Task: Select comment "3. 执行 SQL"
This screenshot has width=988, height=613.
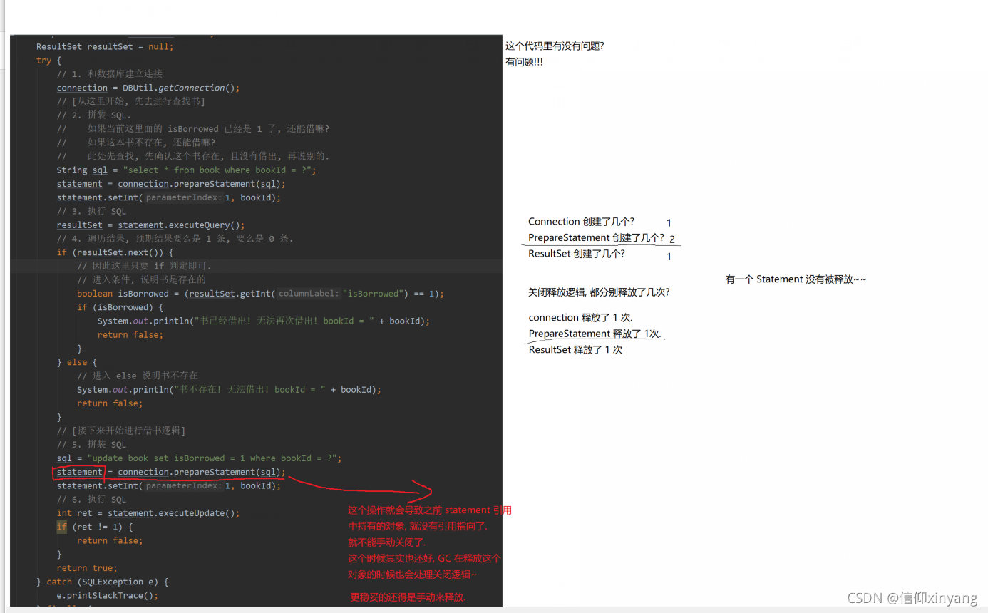Action: pyautogui.click(x=91, y=211)
